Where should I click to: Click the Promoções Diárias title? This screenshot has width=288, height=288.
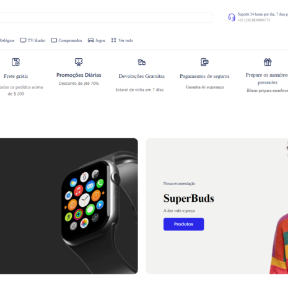(x=79, y=75)
